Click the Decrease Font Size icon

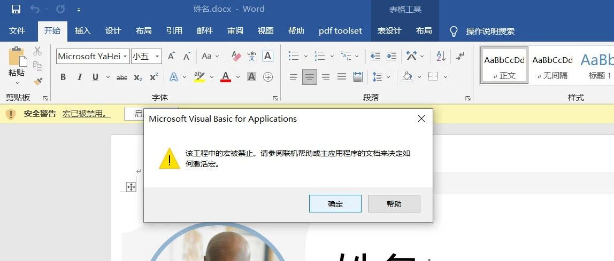point(187,56)
